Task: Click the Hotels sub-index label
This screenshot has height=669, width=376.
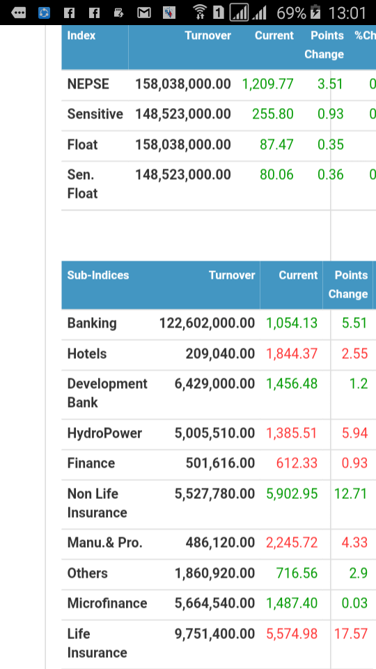Action: pos(87,354)
